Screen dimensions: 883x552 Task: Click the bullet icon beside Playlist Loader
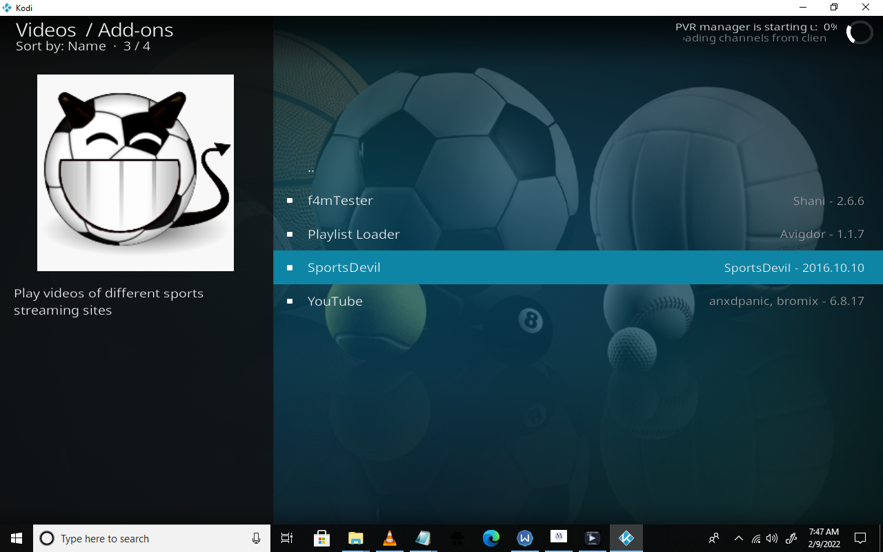pyautogui.click(x=290, y=235)
